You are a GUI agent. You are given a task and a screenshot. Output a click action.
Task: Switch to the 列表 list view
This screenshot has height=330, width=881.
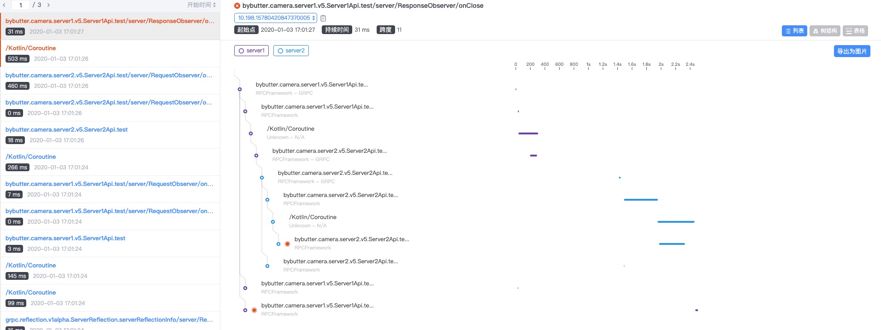click(x=794, y=31)
